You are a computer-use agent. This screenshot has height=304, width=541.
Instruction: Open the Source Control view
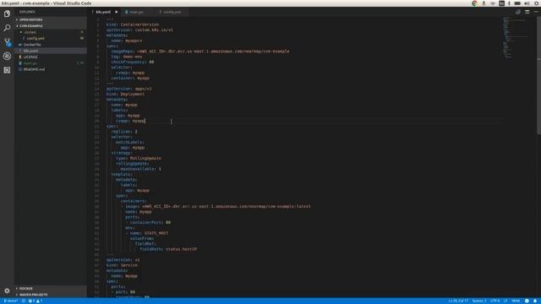(x=7, y=42)
